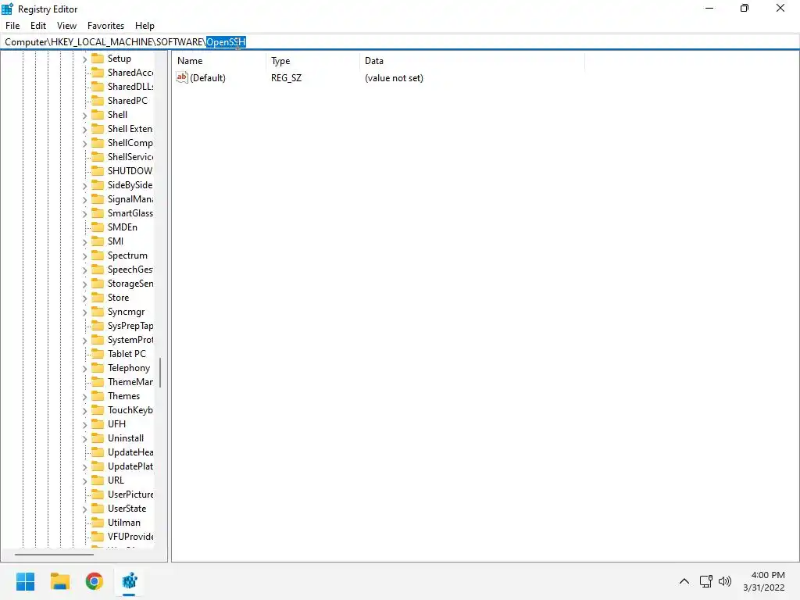Select the Themes folder icon

click(x=98, y=396)
